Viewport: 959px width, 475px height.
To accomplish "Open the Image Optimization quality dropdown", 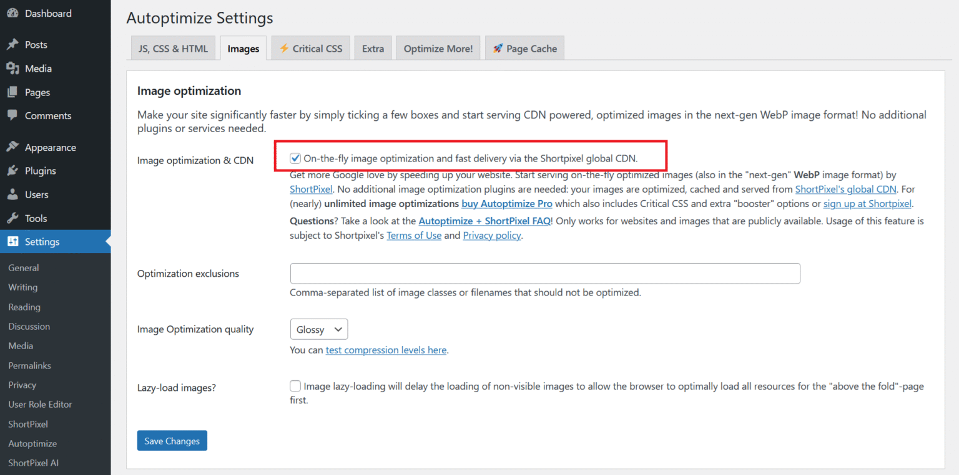I will pyautogui.click(x=318, y=329).
